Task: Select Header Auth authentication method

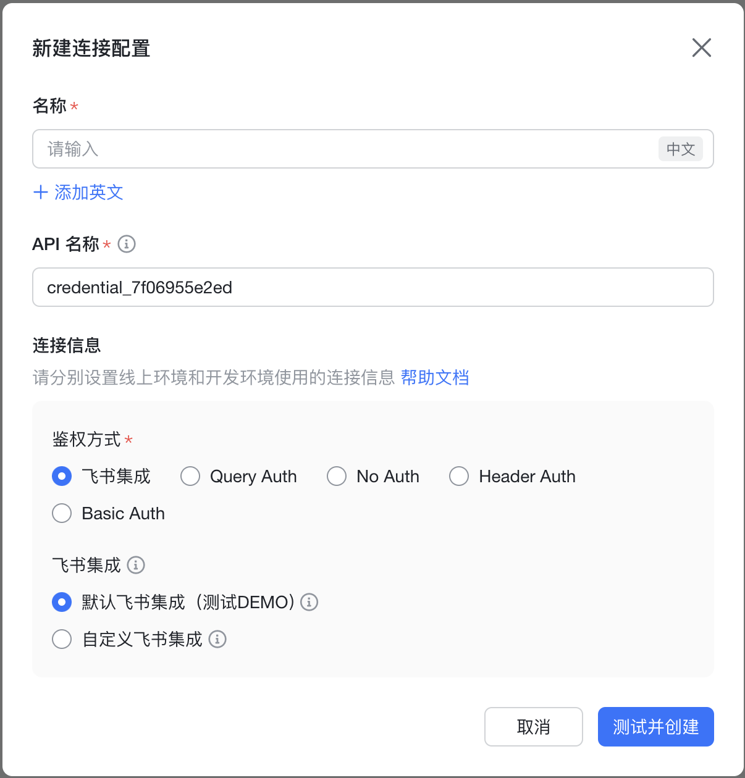Action: click(x=459, y=476)
